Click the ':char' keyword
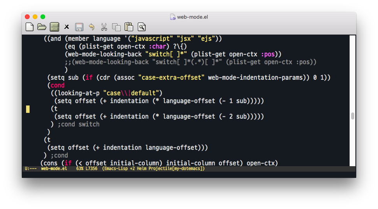This screenshot has height=209, width=378. point(157,47)
